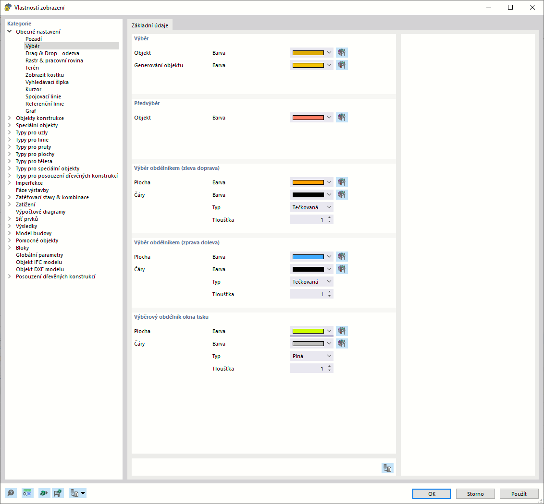This screenshot has width=544, height=504.
Task: Open zprava doleva Typ Tečkovaná dropdown
Action: (x=311, y=282)
